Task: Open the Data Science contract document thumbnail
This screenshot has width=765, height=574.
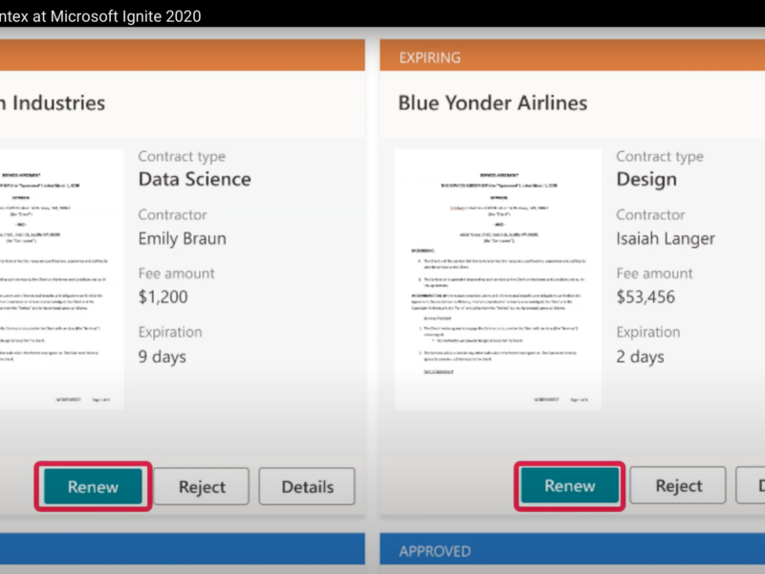Action: click(61, 278)
